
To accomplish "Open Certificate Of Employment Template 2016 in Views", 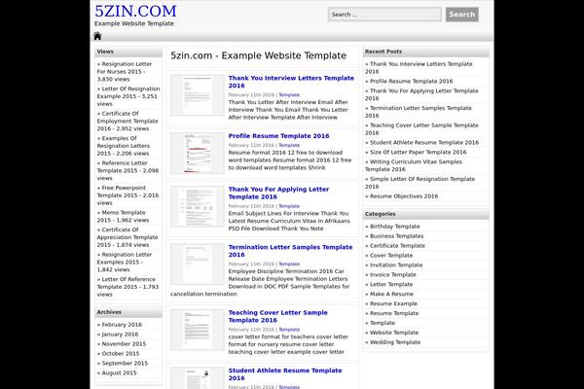I will click(128, 121).
